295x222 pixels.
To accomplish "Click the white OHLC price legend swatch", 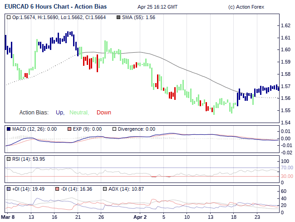I will point(9,18).
